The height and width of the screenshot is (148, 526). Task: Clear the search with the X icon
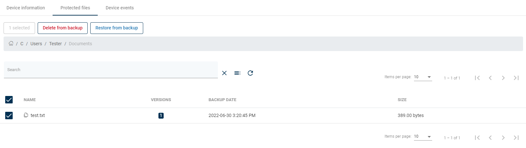(224, 73)
